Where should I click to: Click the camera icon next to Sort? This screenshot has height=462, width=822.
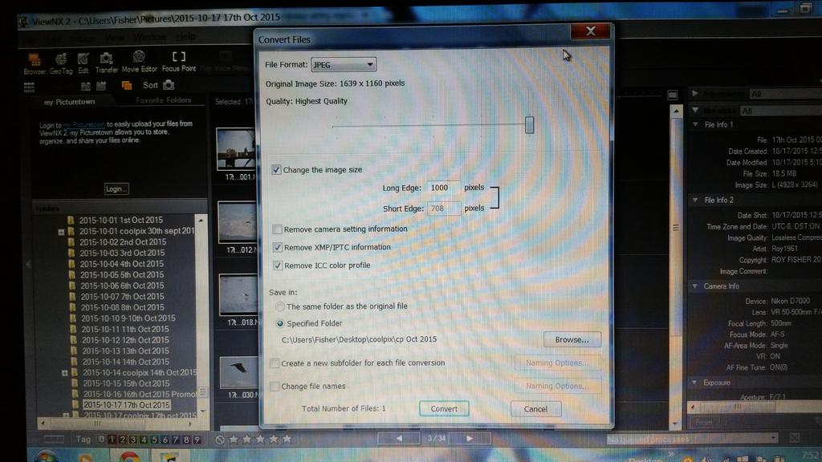click(x=169, y=84)
